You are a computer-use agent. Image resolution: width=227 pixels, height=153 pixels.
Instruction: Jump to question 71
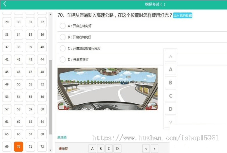click(x=30, y=146)
